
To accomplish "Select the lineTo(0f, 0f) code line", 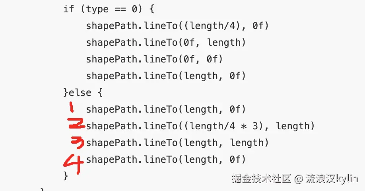I will tap(155, 59).
